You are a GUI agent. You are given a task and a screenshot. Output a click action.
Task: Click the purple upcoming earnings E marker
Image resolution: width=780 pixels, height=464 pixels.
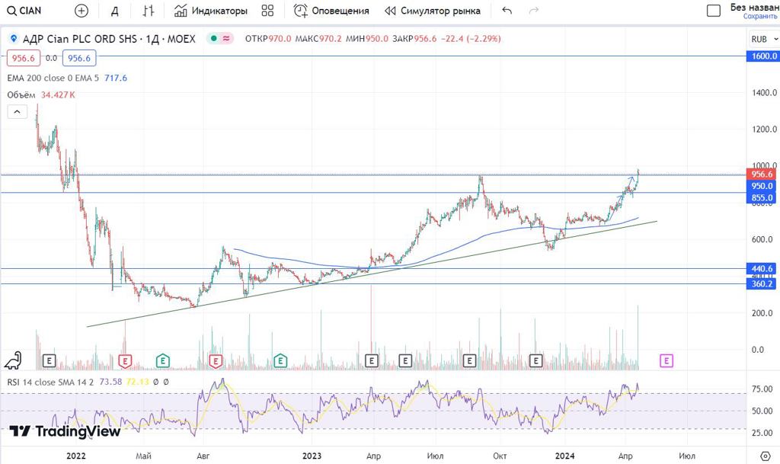pos(667,360)
